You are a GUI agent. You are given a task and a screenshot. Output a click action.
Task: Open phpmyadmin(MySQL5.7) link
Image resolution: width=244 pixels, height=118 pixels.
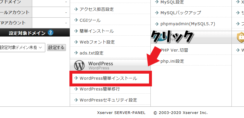pyautogui.click(x=188, y=24)
